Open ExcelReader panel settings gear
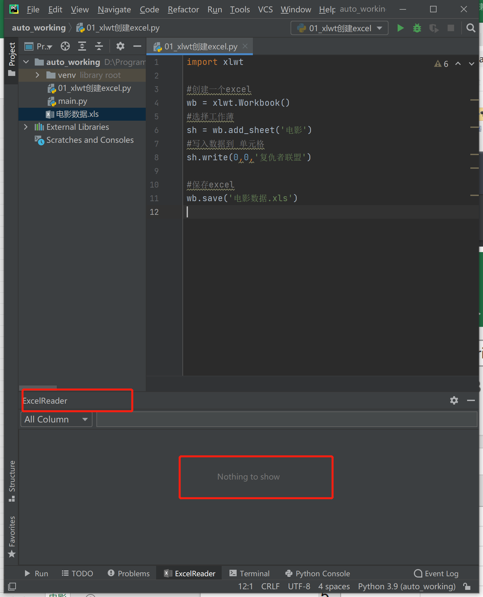The height and width of the screenshot is (597, 483). [454, 400]
